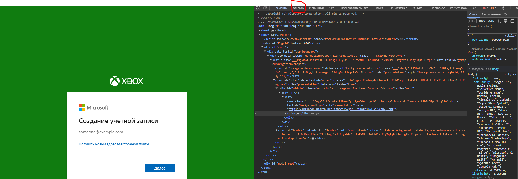This screenshot has width=518, height=179.
Task: Click the orange issues counter showing 3
Action: [x=494, y=8]
